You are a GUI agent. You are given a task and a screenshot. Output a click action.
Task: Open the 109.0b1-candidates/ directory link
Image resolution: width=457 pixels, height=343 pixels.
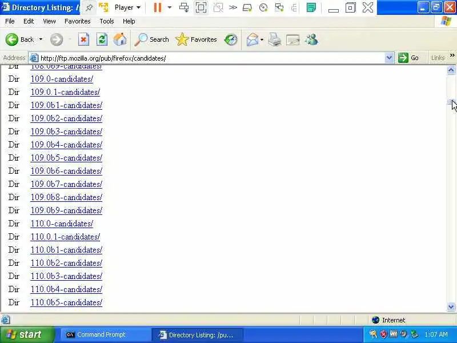coord(66,105)
